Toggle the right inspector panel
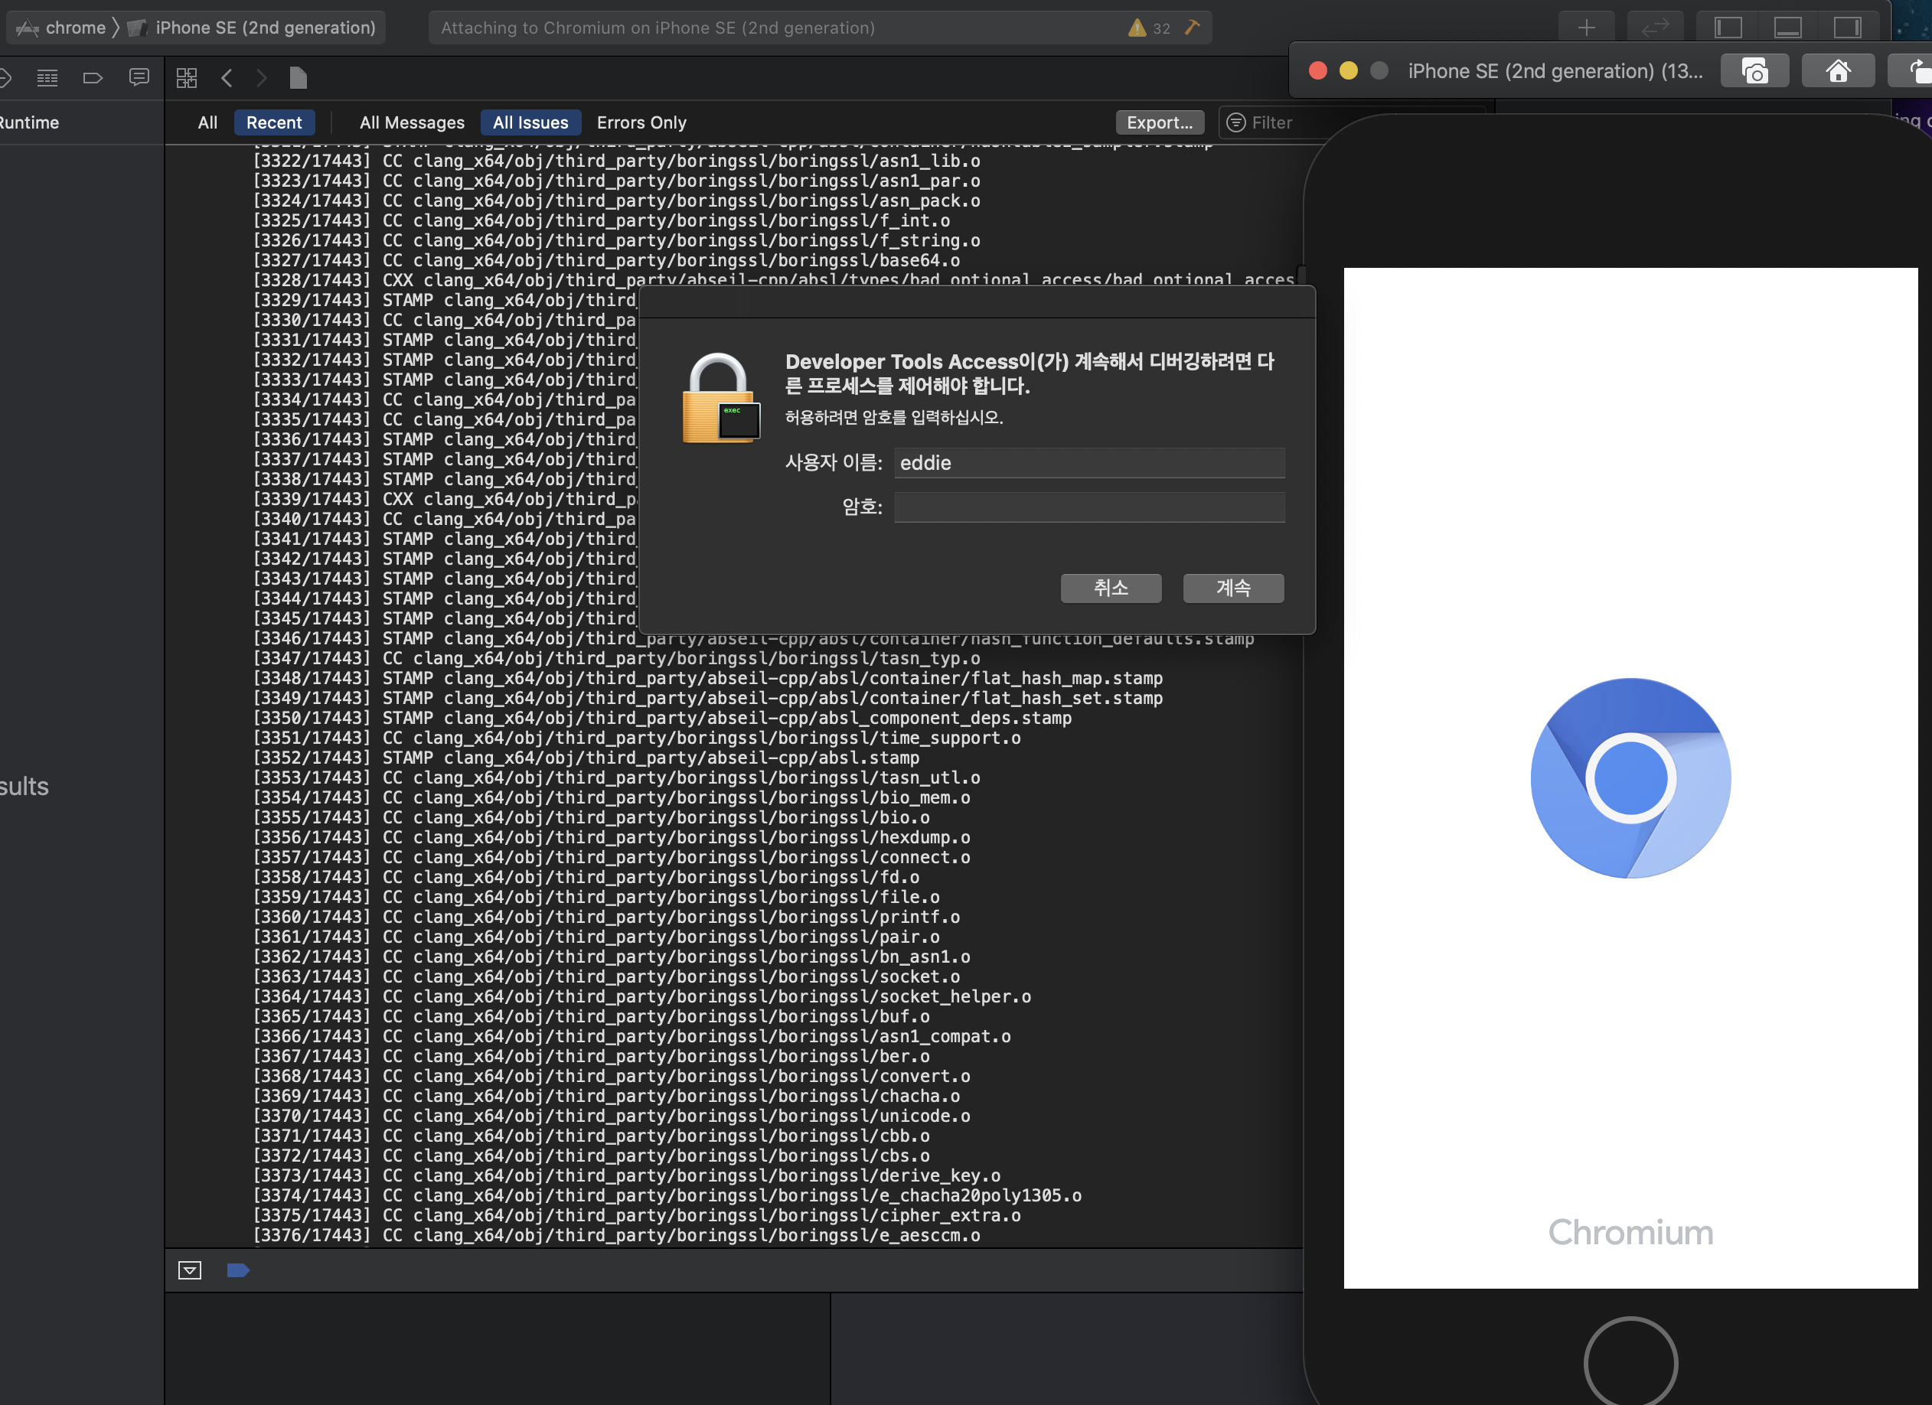This screenshot has width=1932, height=1405. coord(1847,28)
